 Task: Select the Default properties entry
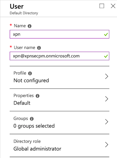point(22,103)
